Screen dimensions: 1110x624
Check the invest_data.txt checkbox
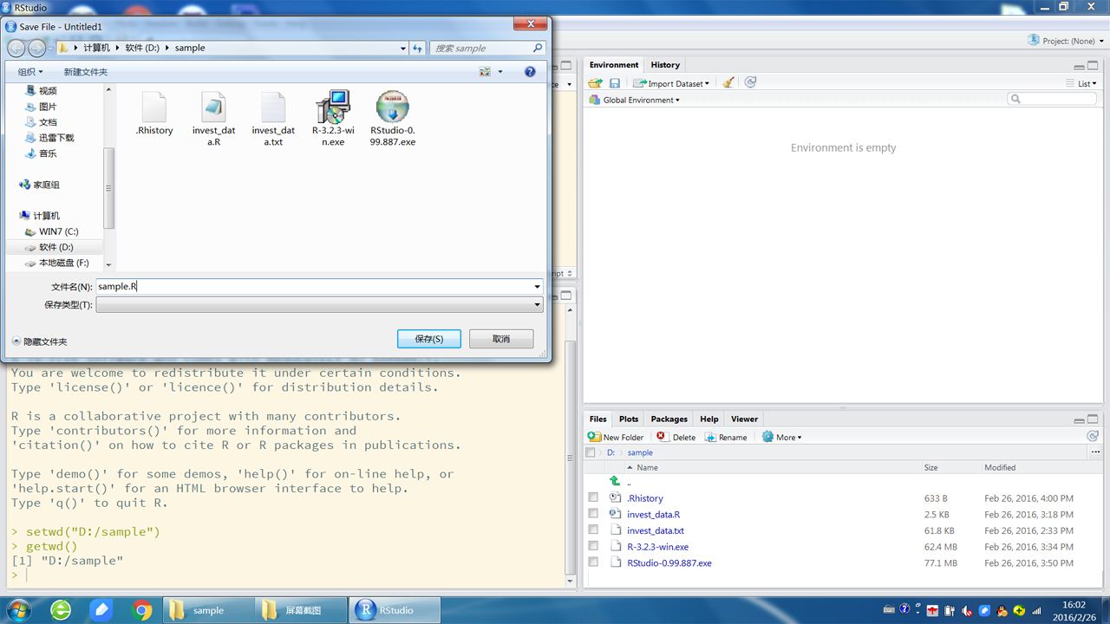pos(593,530)
